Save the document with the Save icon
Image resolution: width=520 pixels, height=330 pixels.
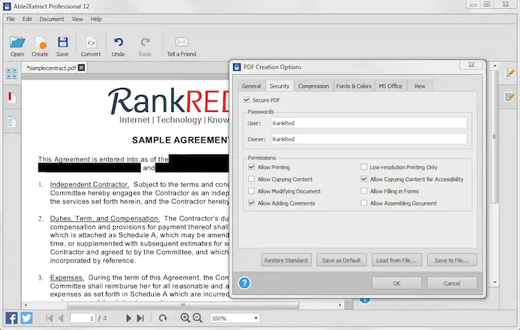coord(62,46)
